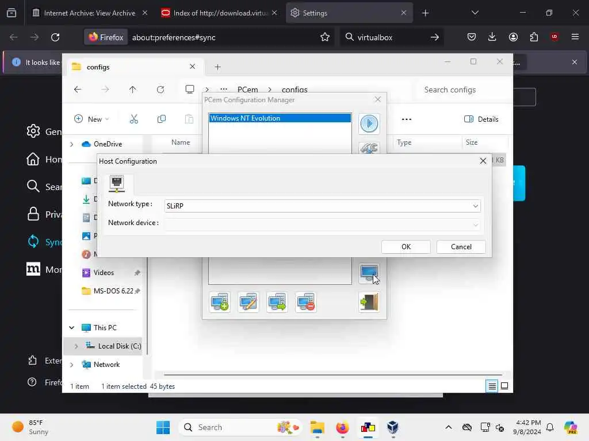Viewport: 589px width, 441px height.
Task: Switch Explorer to large thumbnails view
Action: [x=504, y=386]
